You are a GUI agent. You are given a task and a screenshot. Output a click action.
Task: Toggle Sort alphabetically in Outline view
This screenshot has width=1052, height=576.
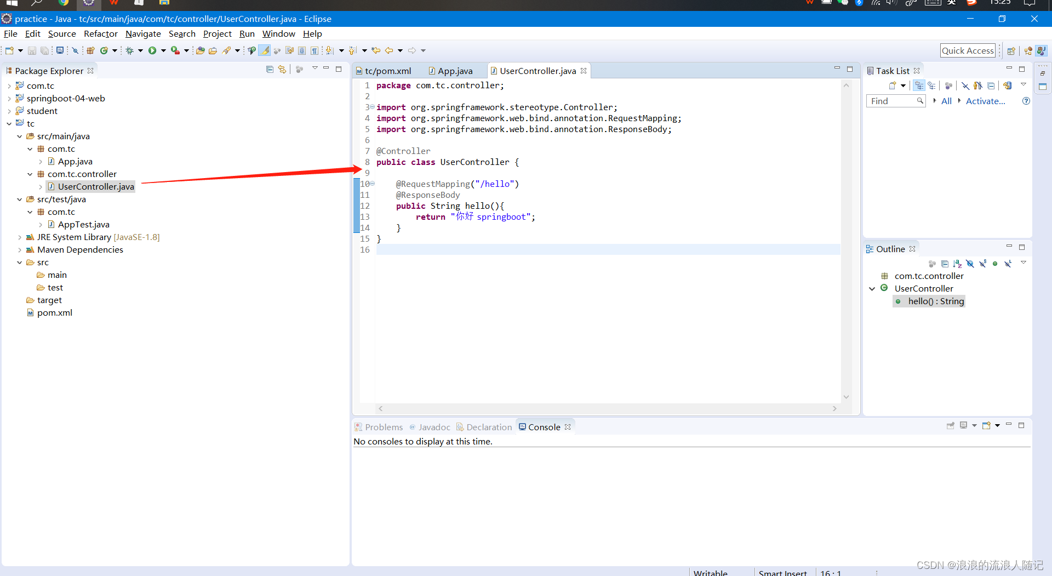[x=957, y=264]
